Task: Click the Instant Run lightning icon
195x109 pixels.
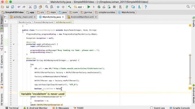Action: (94, 7)
